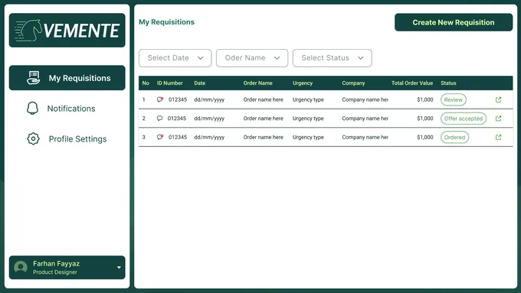Click the Urgency column header
This screenshot has width=521, height=293.
pos(303,83)
